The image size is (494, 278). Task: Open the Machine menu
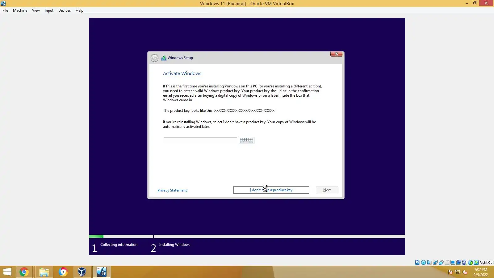click(20, 11)
